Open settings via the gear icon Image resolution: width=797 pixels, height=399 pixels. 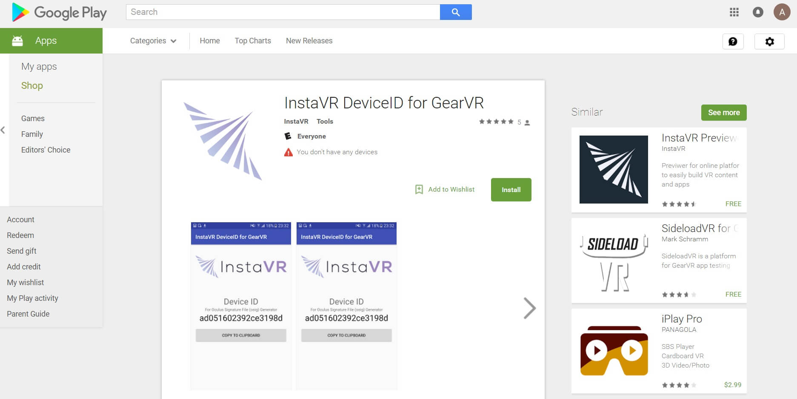coord(769,41)
